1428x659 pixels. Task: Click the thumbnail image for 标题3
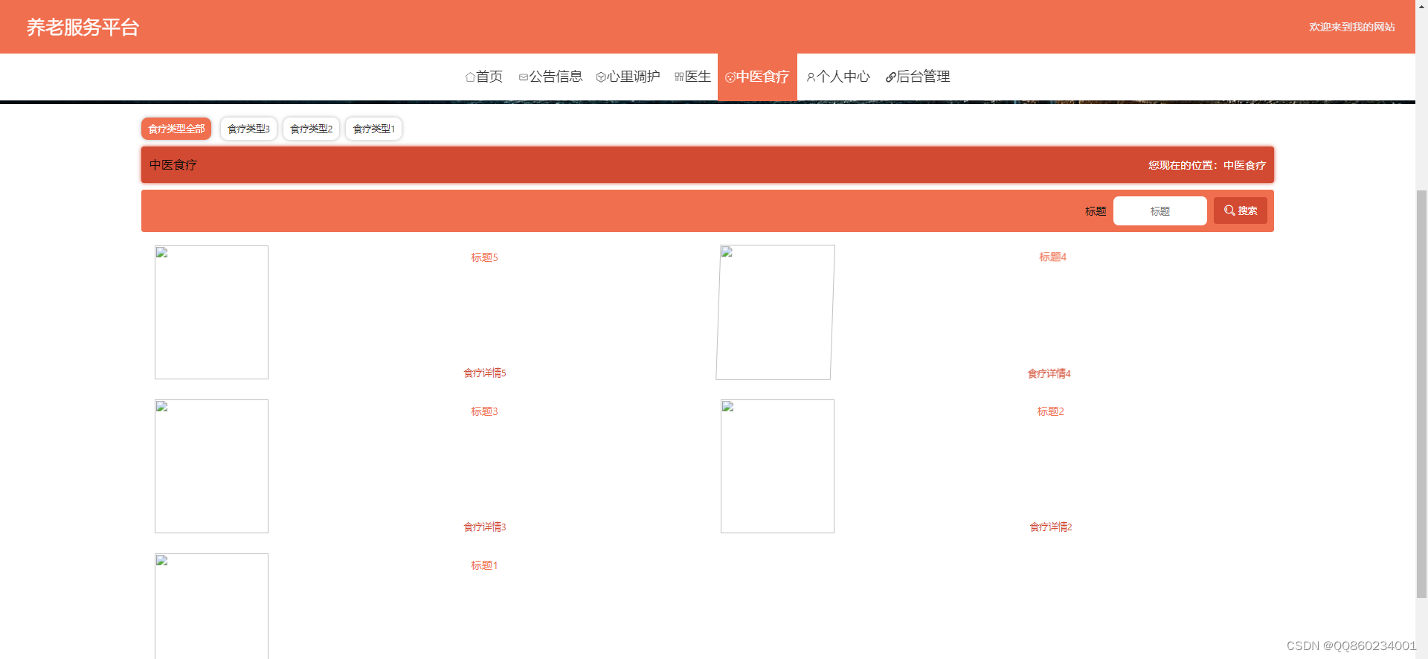coord(211,466)
